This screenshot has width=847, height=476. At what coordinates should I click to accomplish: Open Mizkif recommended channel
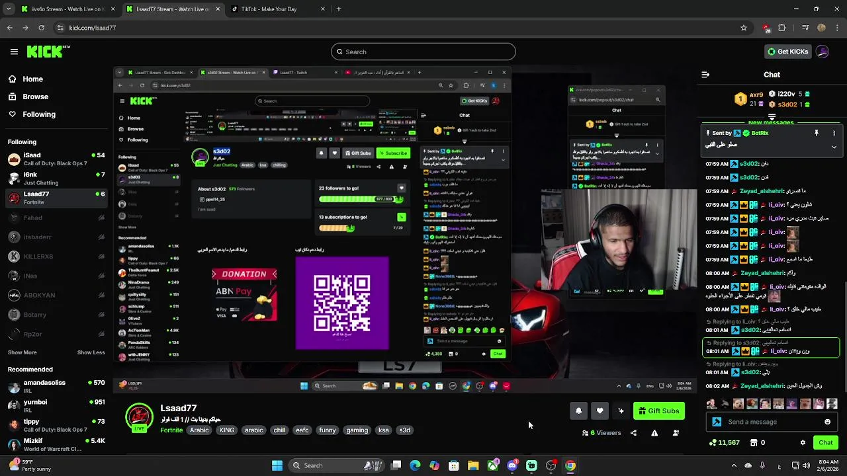(56, 445)
